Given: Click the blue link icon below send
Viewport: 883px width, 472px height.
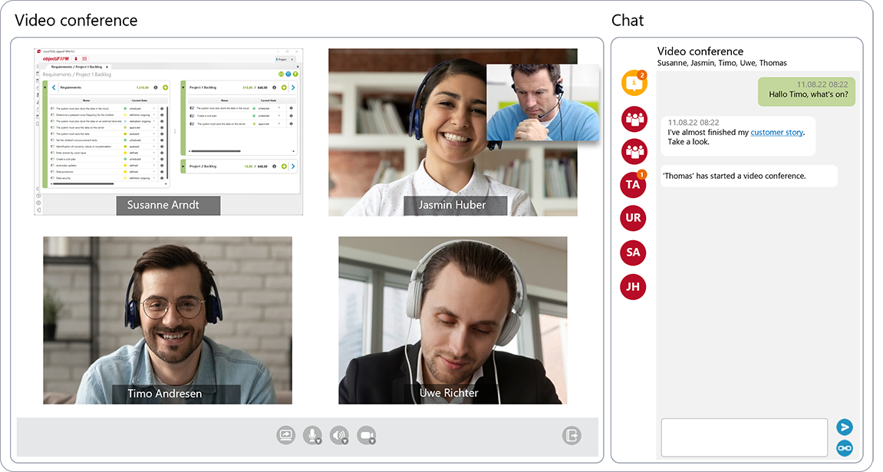Looking at the screenshot, I should pos(845,447).
